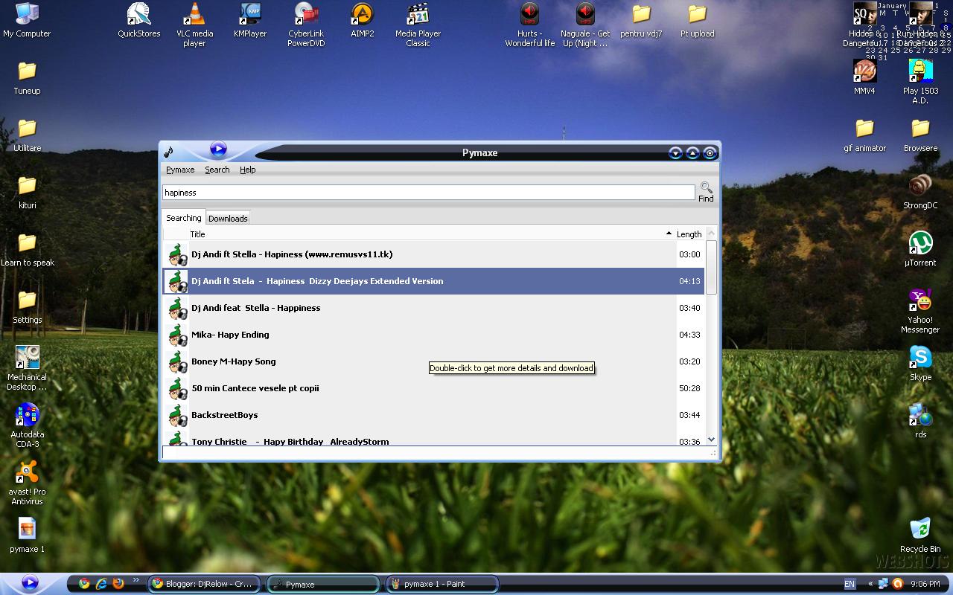Select the 'Mika- Hapy Ending' result
Viewport: 953px width, 595px height.
(x=433, y=335)
